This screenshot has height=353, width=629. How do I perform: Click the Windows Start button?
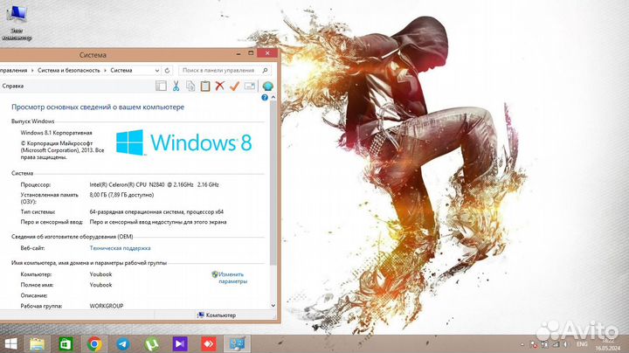(x=11, y=343)
